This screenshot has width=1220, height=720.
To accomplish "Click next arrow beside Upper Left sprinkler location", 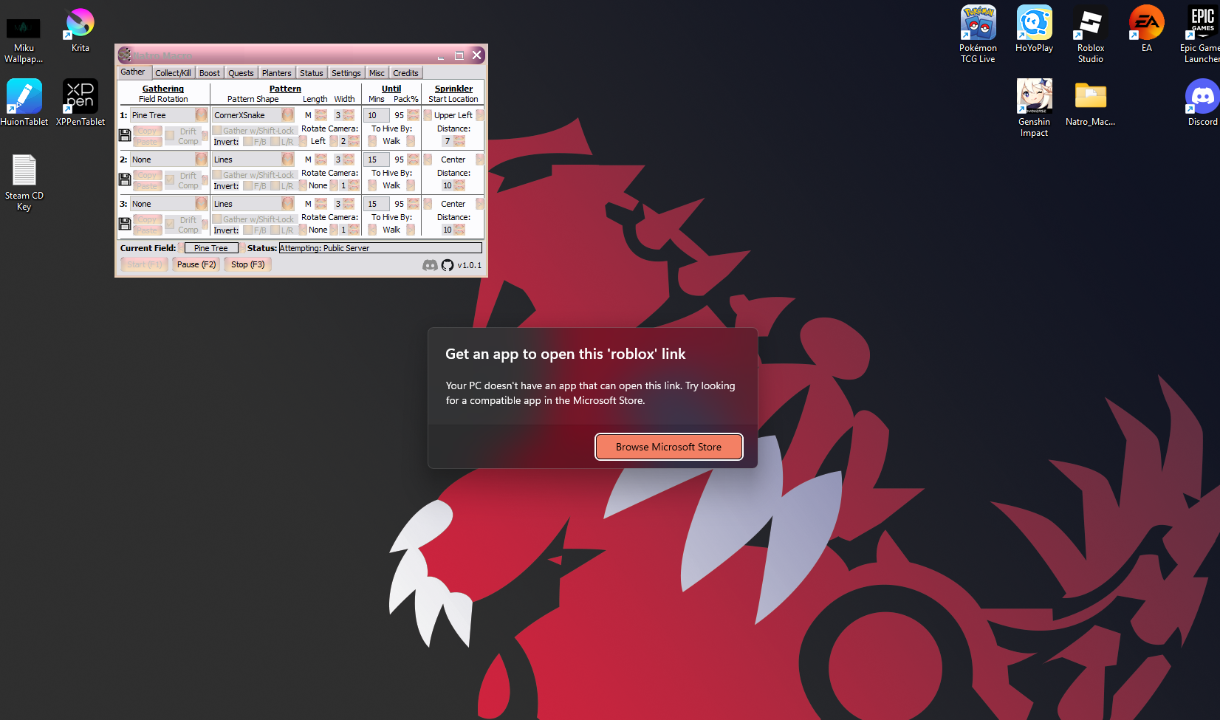I will pyautogui.click(x=480, y=115).
